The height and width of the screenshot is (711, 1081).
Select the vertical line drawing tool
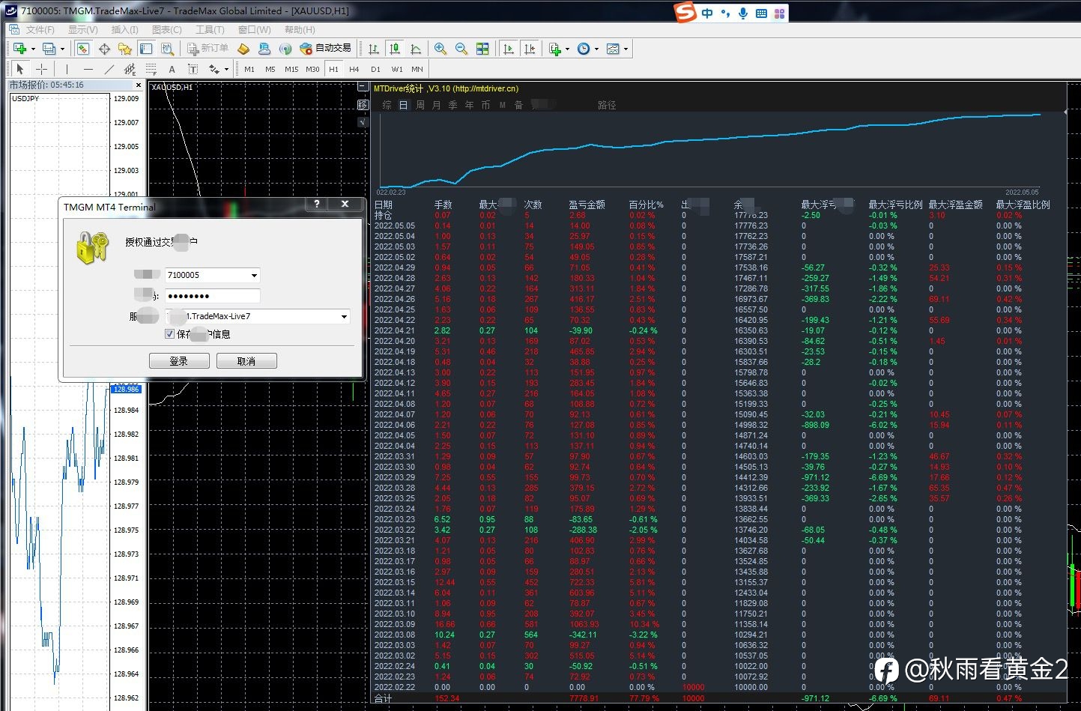67,69
